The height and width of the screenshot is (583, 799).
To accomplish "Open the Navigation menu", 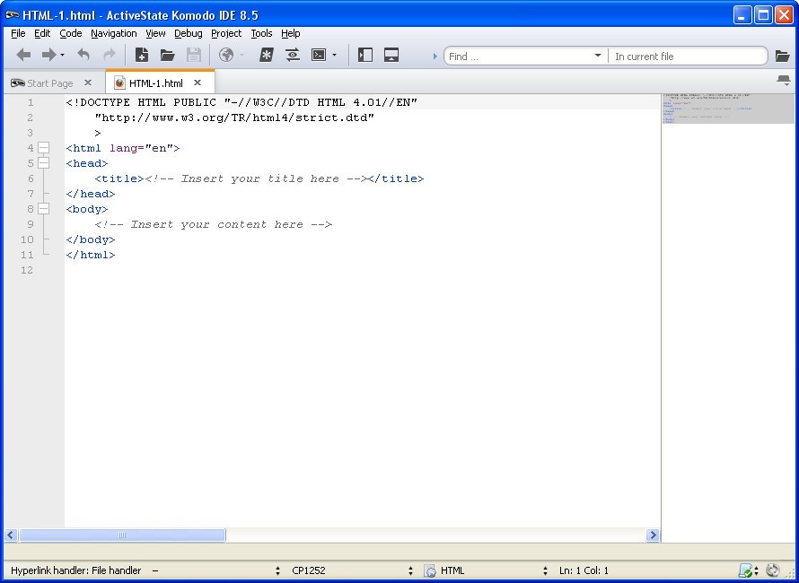I will pyautogui.click(x=114, y=33).
